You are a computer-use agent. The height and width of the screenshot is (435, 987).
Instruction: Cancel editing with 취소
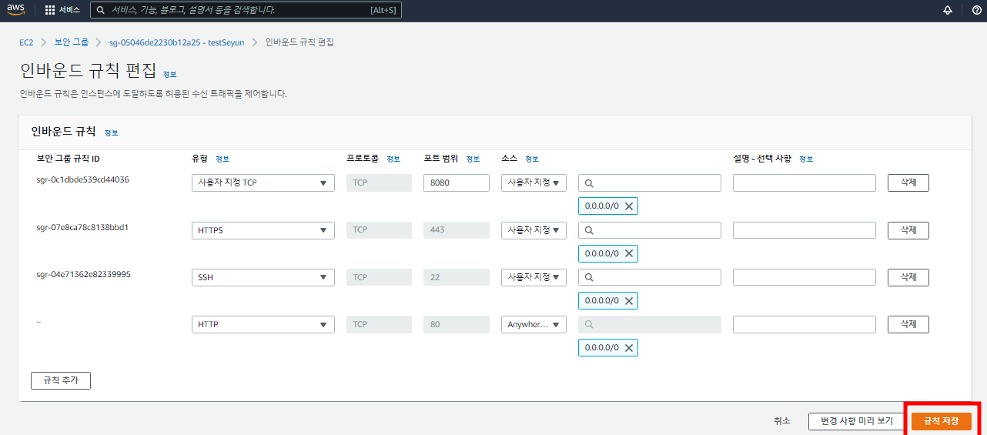(782, 421)
